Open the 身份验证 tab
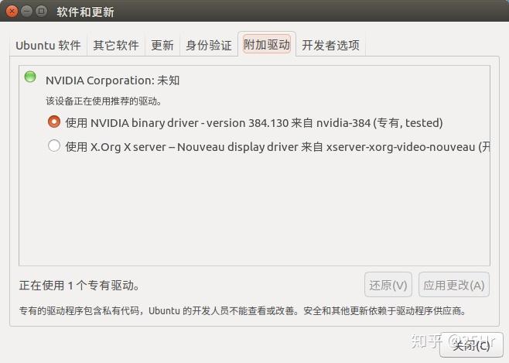 [x=209, y=45]
